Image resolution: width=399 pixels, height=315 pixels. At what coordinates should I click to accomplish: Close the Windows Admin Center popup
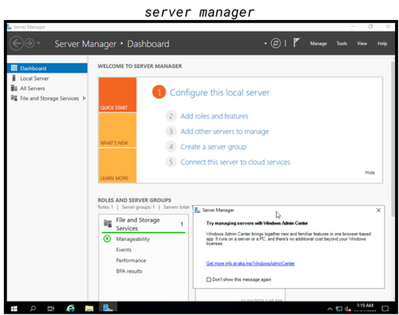coord(378,211)
